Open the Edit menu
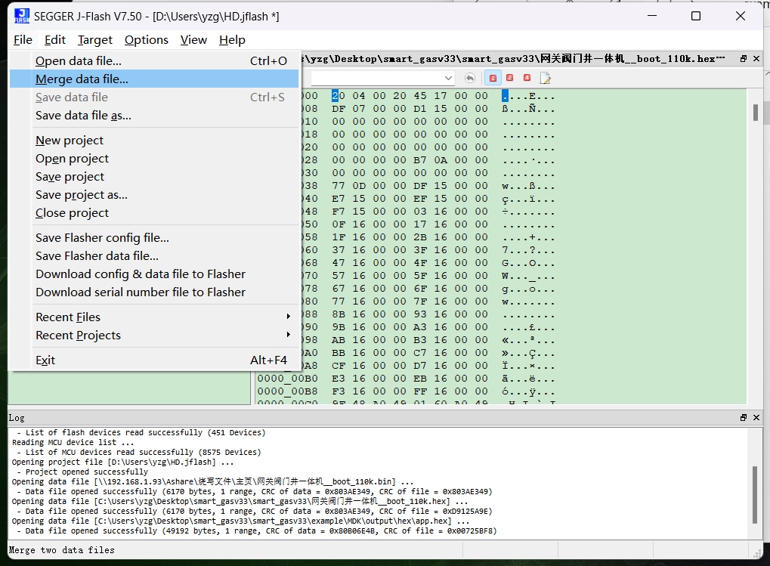 pos(55,40)
